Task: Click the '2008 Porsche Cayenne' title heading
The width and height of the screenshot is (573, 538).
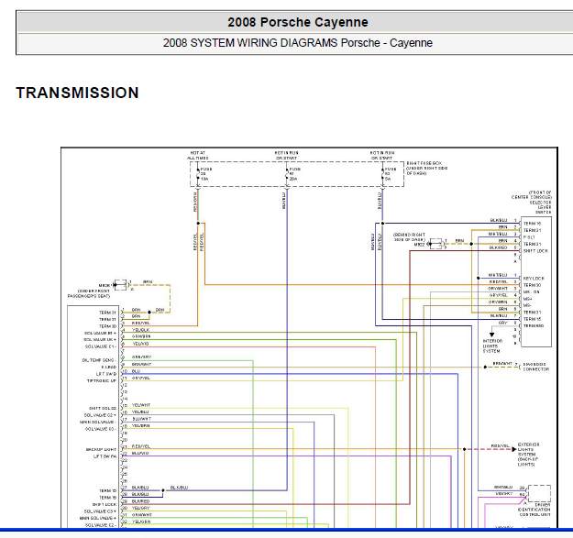Action: pyautogui.click(x=298, y=22)
